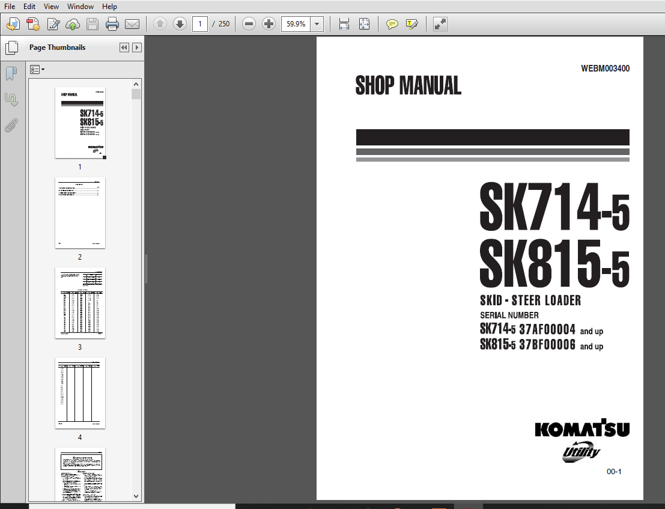Select page 3 thumbnail
Image resolution: width=665 pixels, height=509 pixels.
tap(80, 303)
